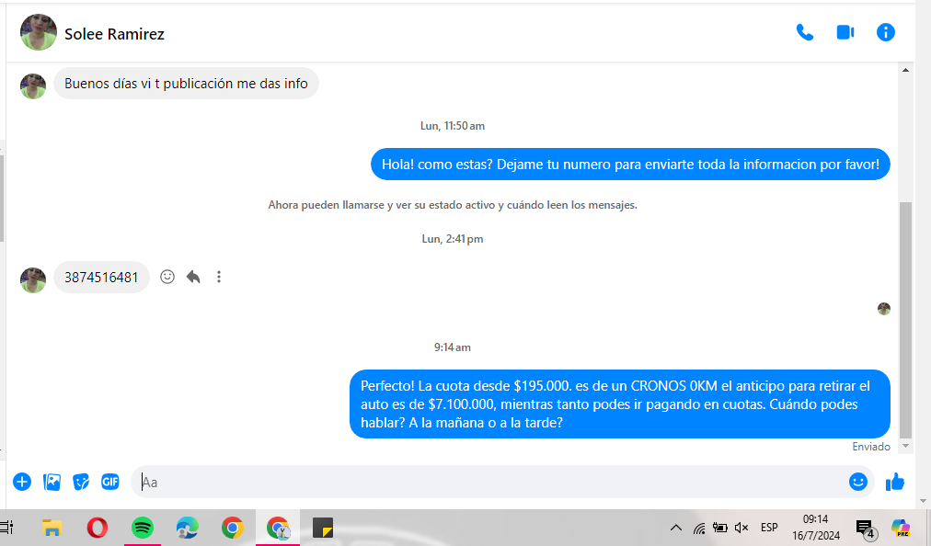
Task: Open Copilot preview from the taskbar
Action: [x=901, y=528]
